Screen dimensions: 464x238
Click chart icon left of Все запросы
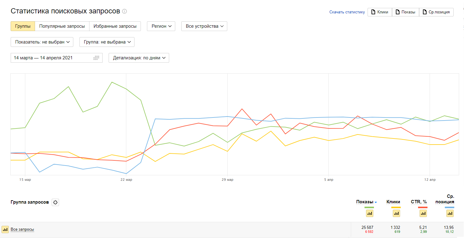click(5, 229)
